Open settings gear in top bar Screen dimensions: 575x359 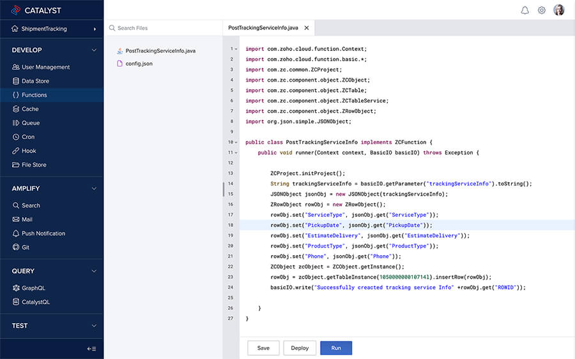[542, 10]
